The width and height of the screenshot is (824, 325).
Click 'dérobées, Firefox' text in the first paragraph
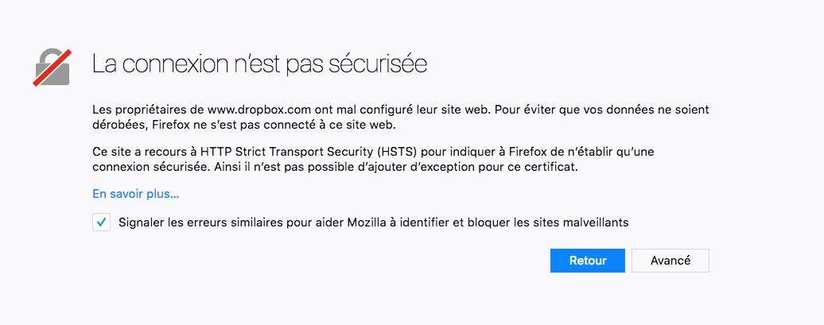tap(138, 125)
